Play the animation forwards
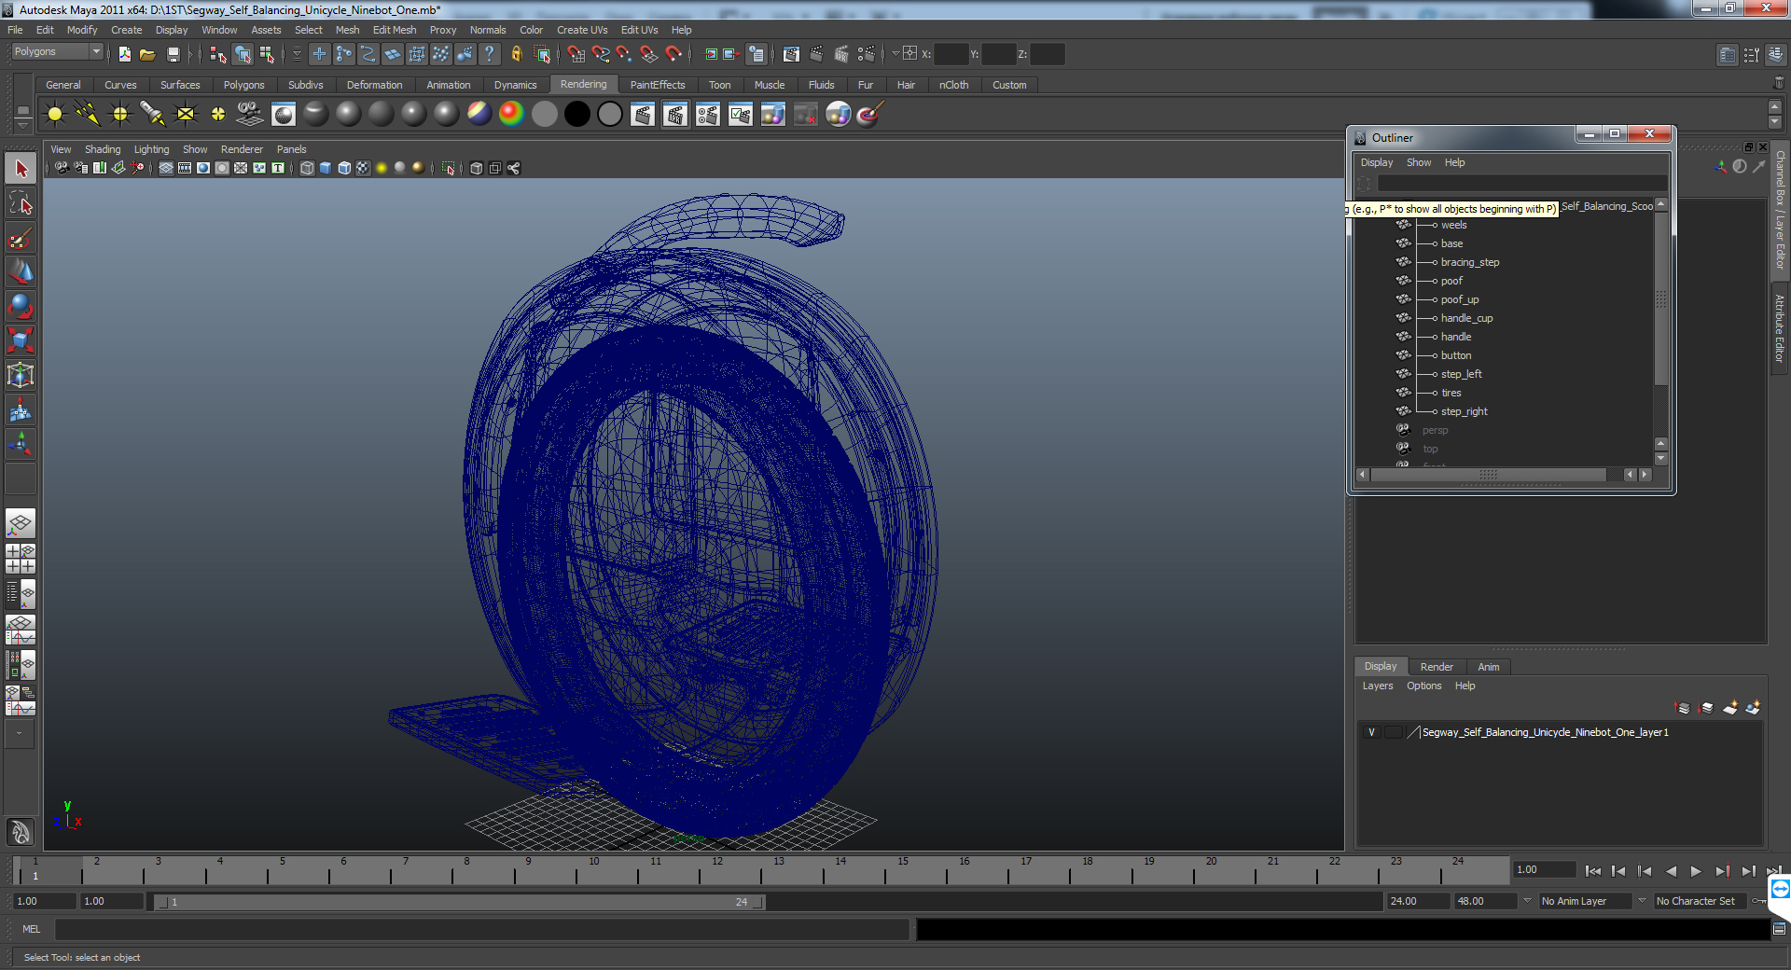The image size is (1791, 970). [1696, 871]
